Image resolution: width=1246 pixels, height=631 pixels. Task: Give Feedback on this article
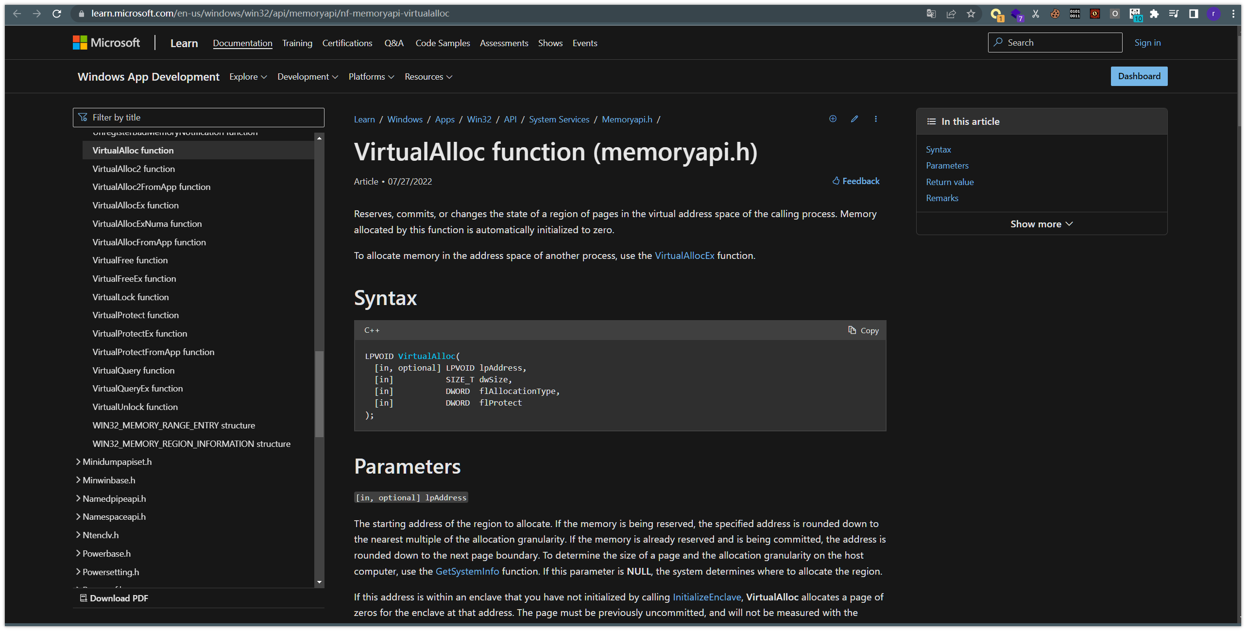click(x=856, y=181)
